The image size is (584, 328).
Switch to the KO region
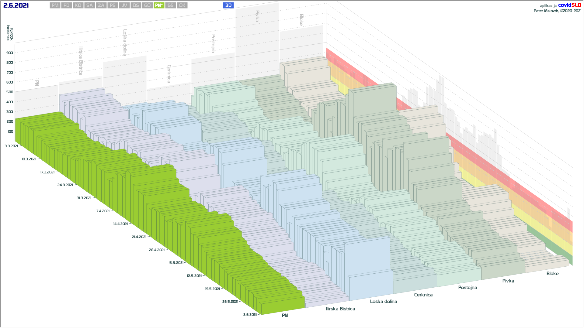click(78, 5)
